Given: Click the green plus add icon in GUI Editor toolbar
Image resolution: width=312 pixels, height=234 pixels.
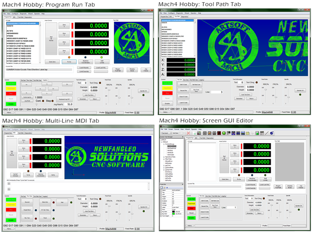Looking at the screenshot, I should pyautogui.click(x=195, y=134).
